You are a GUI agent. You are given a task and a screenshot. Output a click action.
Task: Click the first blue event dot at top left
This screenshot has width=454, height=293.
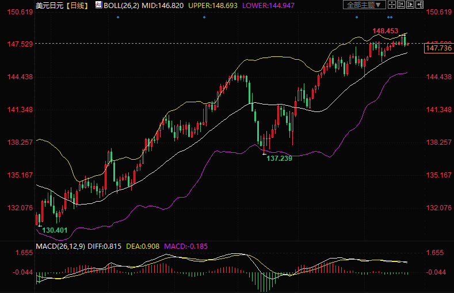[x=118, y=17]
